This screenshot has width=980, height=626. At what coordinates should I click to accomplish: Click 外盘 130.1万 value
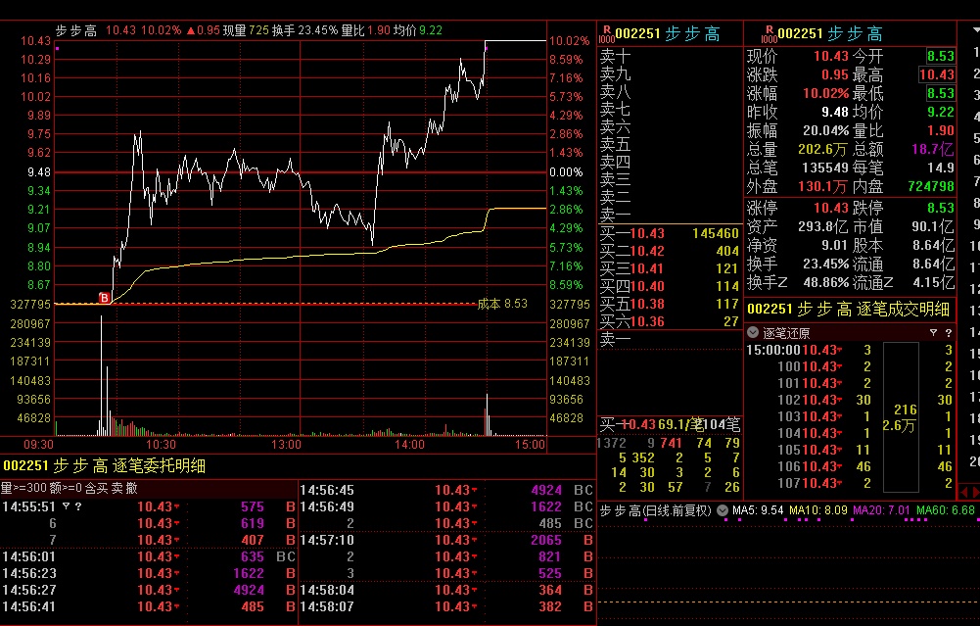pos(822,186)
